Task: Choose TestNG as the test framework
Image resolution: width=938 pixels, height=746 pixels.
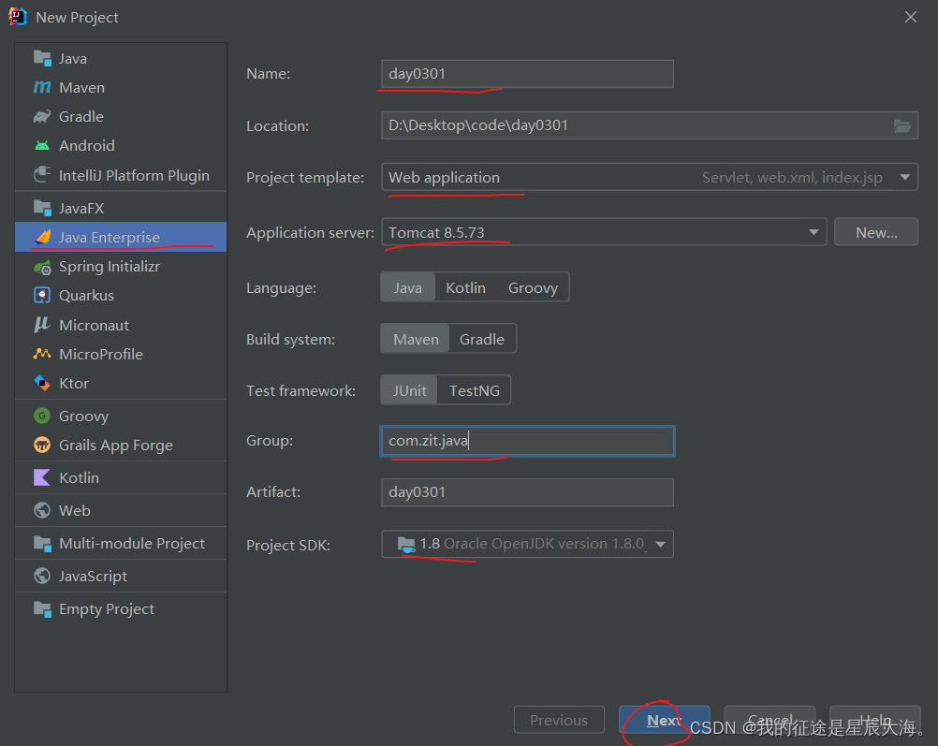Action: 474,390
